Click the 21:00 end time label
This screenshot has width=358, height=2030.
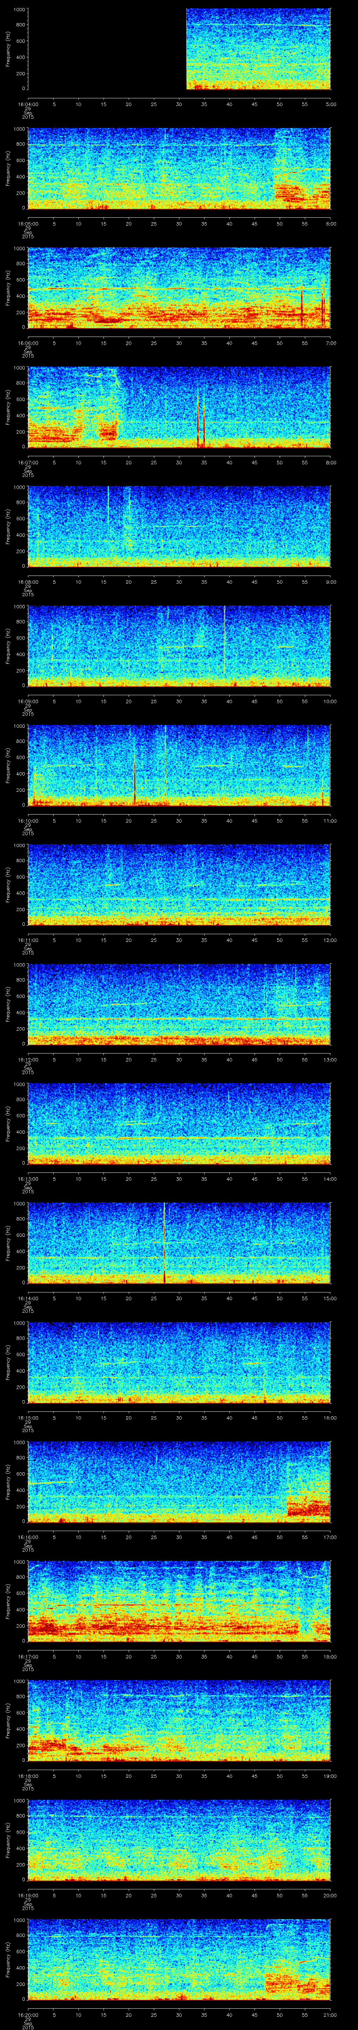330,2014
